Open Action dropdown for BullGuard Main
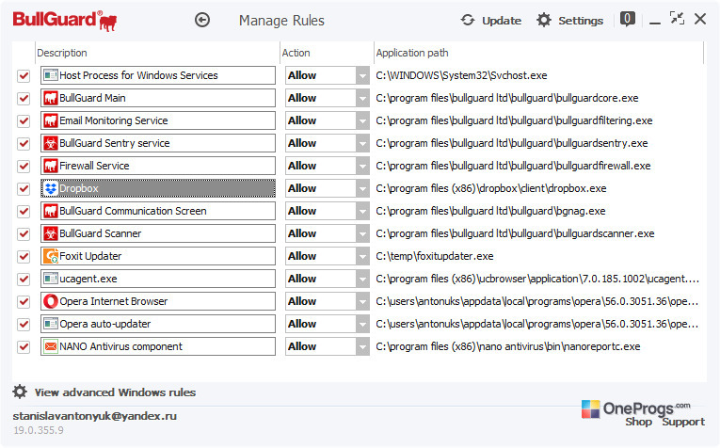This screenshot has height=448, width=720. [362, 98]
